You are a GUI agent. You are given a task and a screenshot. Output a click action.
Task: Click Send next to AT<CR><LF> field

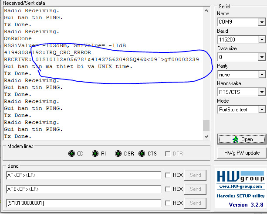pyautogui.click(x=195, y=175)
